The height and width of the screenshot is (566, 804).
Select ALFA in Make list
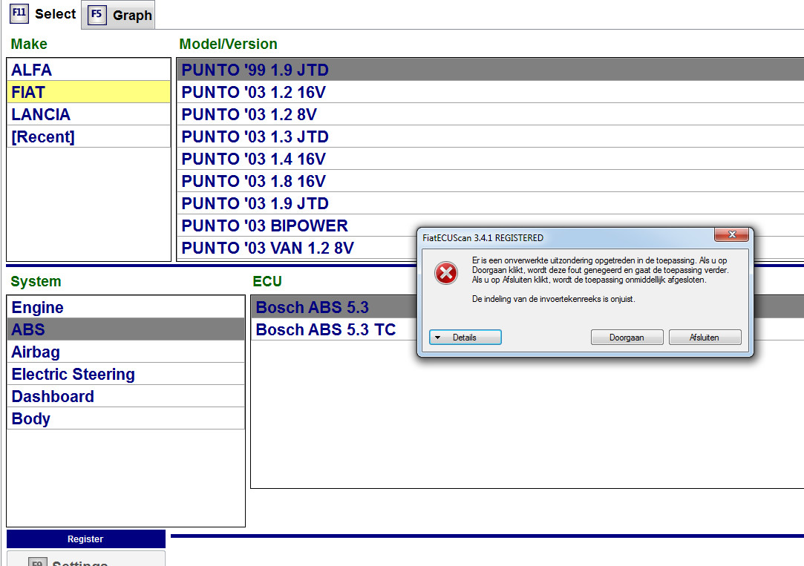click(x=88, y=70)
